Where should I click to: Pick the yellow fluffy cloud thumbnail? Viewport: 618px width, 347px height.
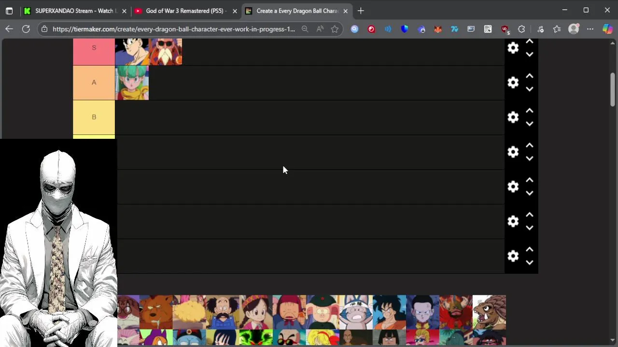(x=189, y=312)
